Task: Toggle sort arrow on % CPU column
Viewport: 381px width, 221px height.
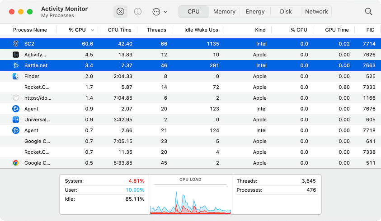Action: pos(92,30)
